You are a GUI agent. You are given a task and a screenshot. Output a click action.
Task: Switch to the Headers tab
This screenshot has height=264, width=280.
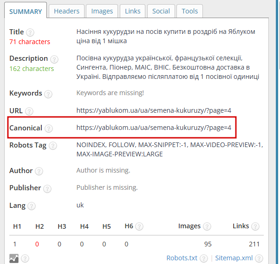66,11
